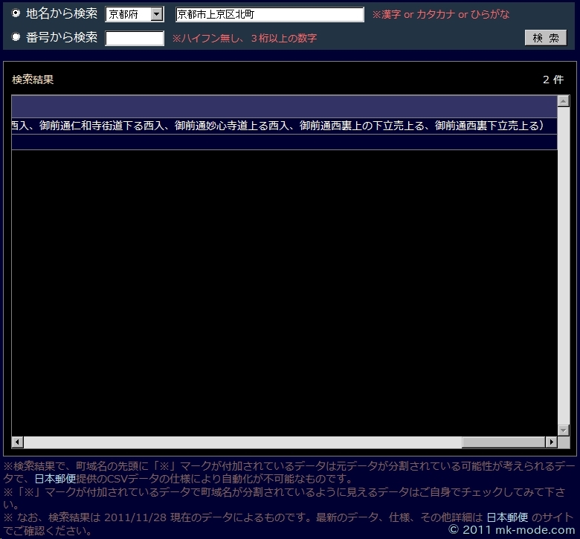The image size is (580, 539).
Task: Click the mk-mode.com copyright text
Action: [512, 530]
